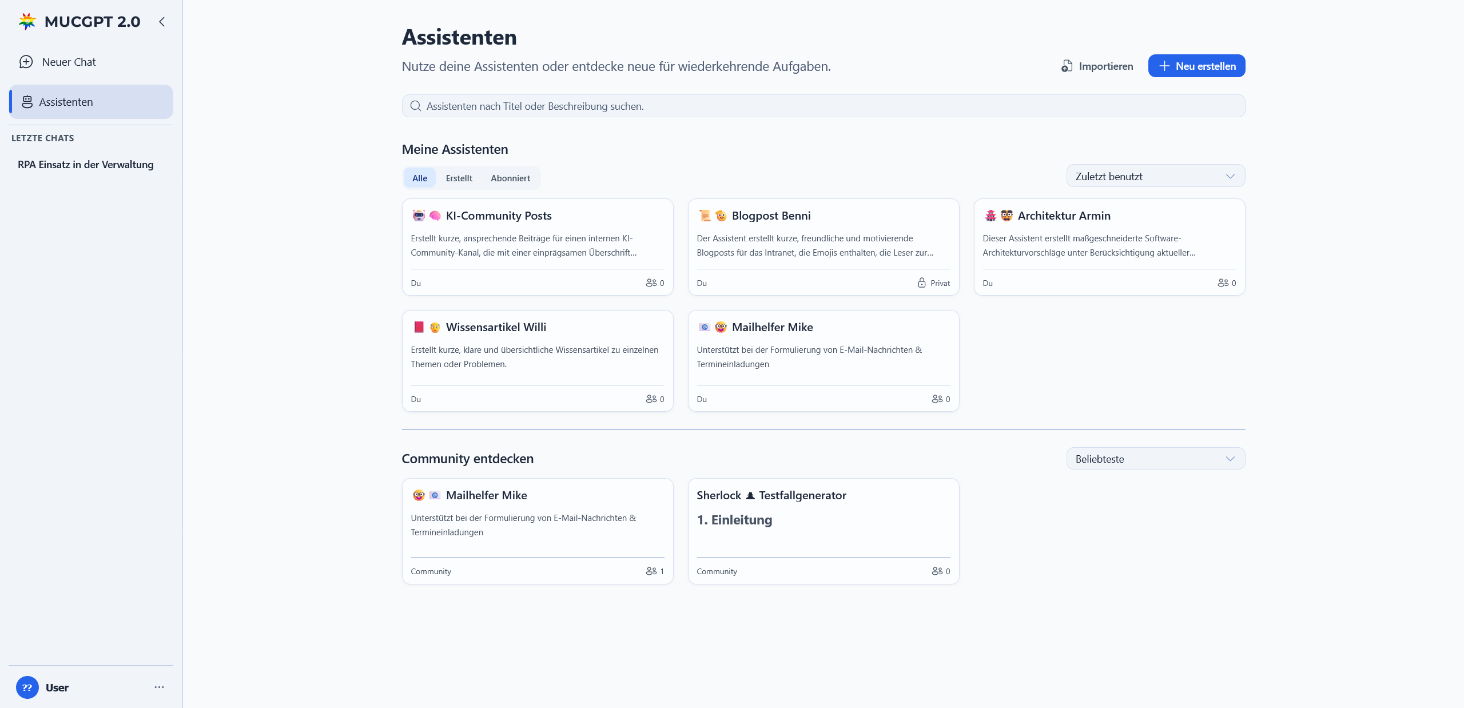Viewport: 1464px width, 708px height.
Task: Click the scroll emoji on Blogpost Benni
Action: pyautogui.click(x=705, y=216)
